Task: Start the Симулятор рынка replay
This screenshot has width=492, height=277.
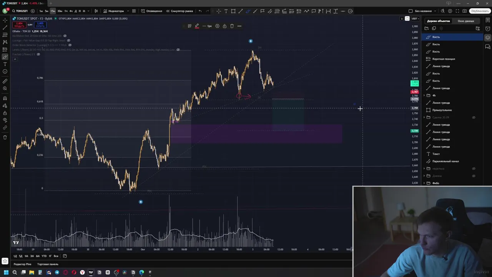Action: (180, 11)
